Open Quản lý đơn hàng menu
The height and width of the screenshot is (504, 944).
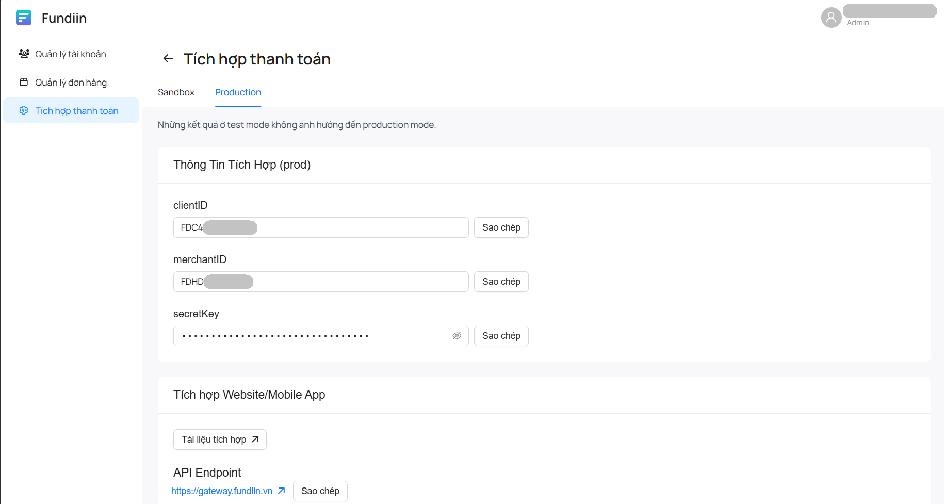71,83
